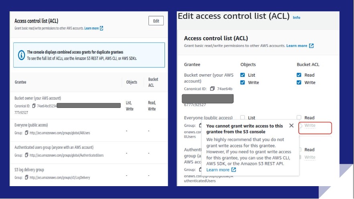The image size is (354, 199).
Task: Enable Bucket ACL Read for Everyone (public access)
Action: (x=299, y=118)
